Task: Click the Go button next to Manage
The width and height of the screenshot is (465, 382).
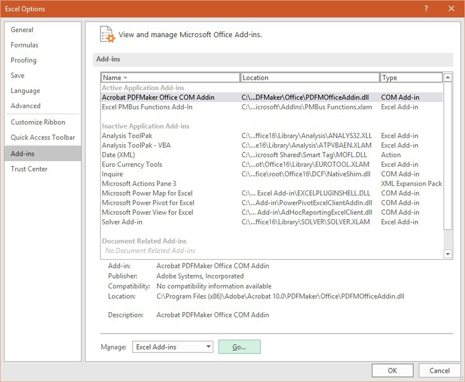Action: pos(238,347)
